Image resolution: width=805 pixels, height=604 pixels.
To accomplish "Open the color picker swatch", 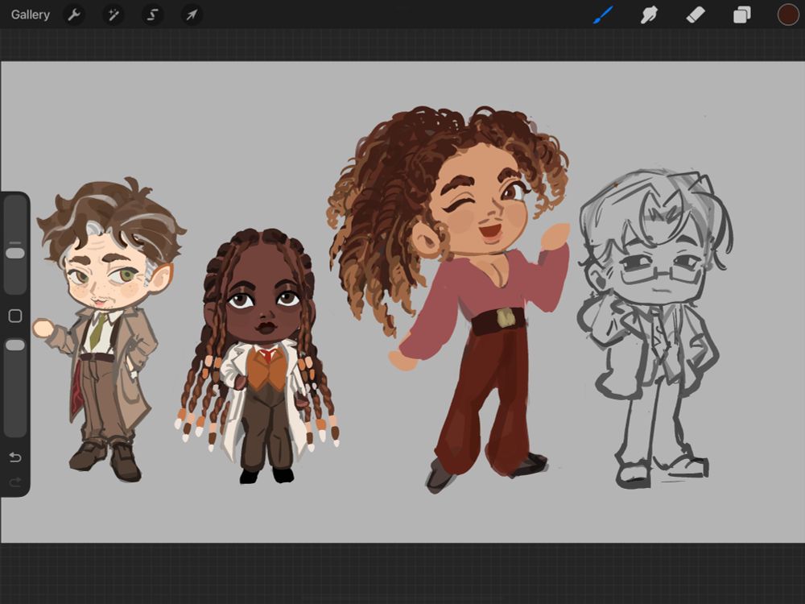I will click(x=786, y=14).
